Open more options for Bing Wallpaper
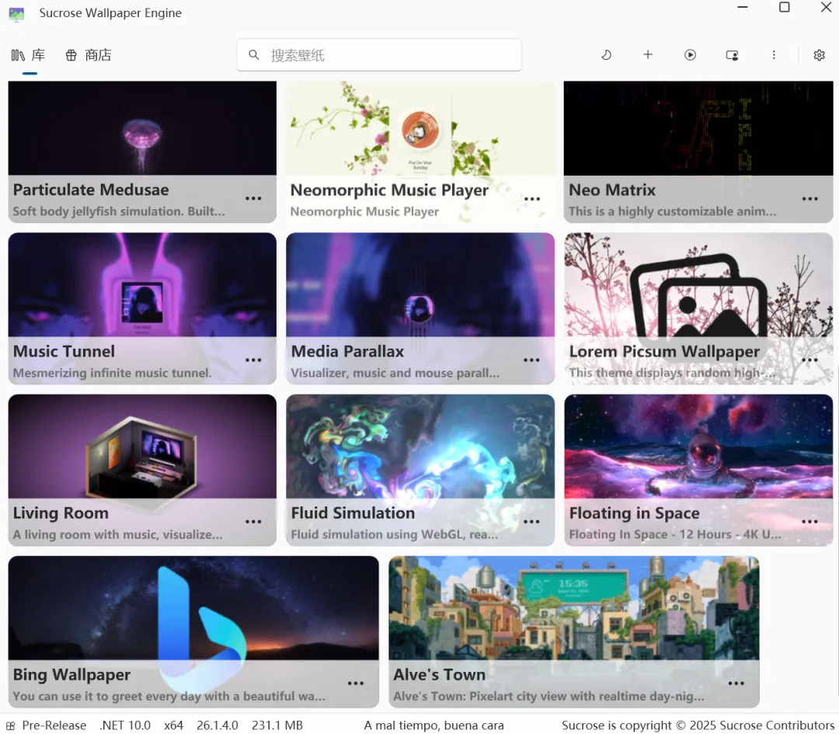 (355, 684)
